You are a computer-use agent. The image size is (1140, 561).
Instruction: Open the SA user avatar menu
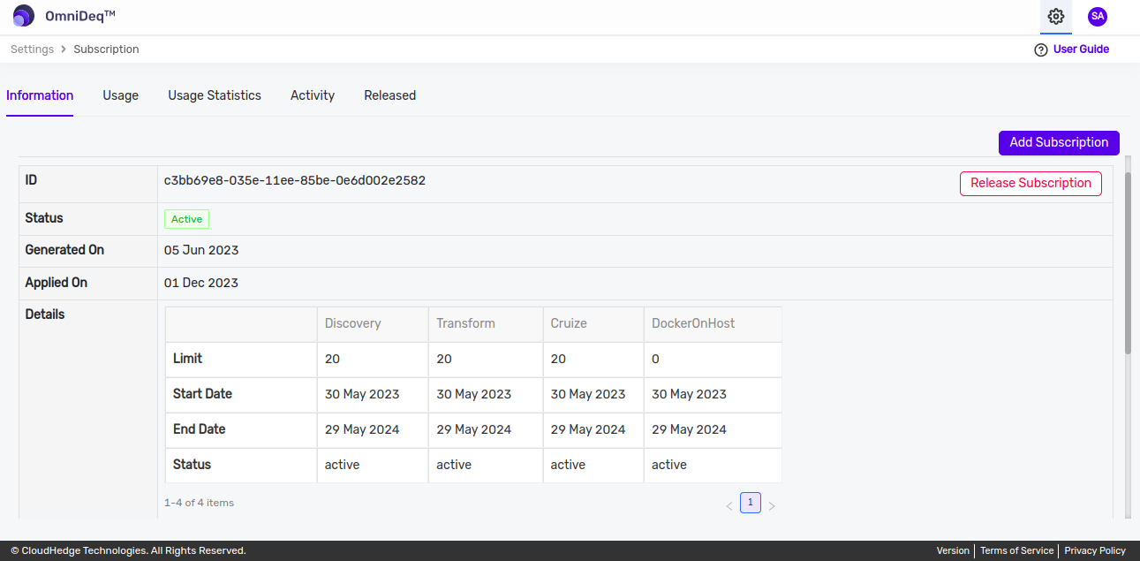tap(1098, 16)
